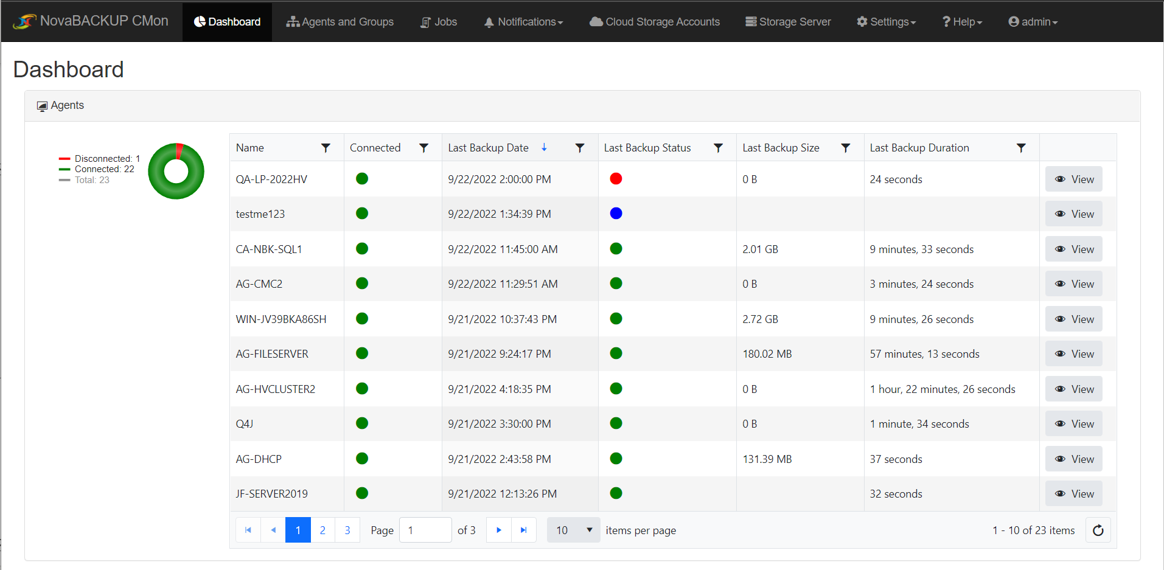Click the page number input field
The height and width of the screenshot is (570, 1164).
(425, 530)
